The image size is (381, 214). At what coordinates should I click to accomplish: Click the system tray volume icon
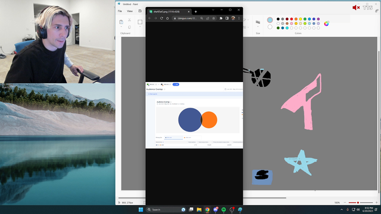click(358, 209)
